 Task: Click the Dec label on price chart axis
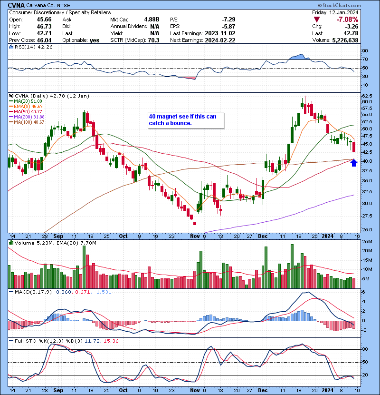[263, 237]
